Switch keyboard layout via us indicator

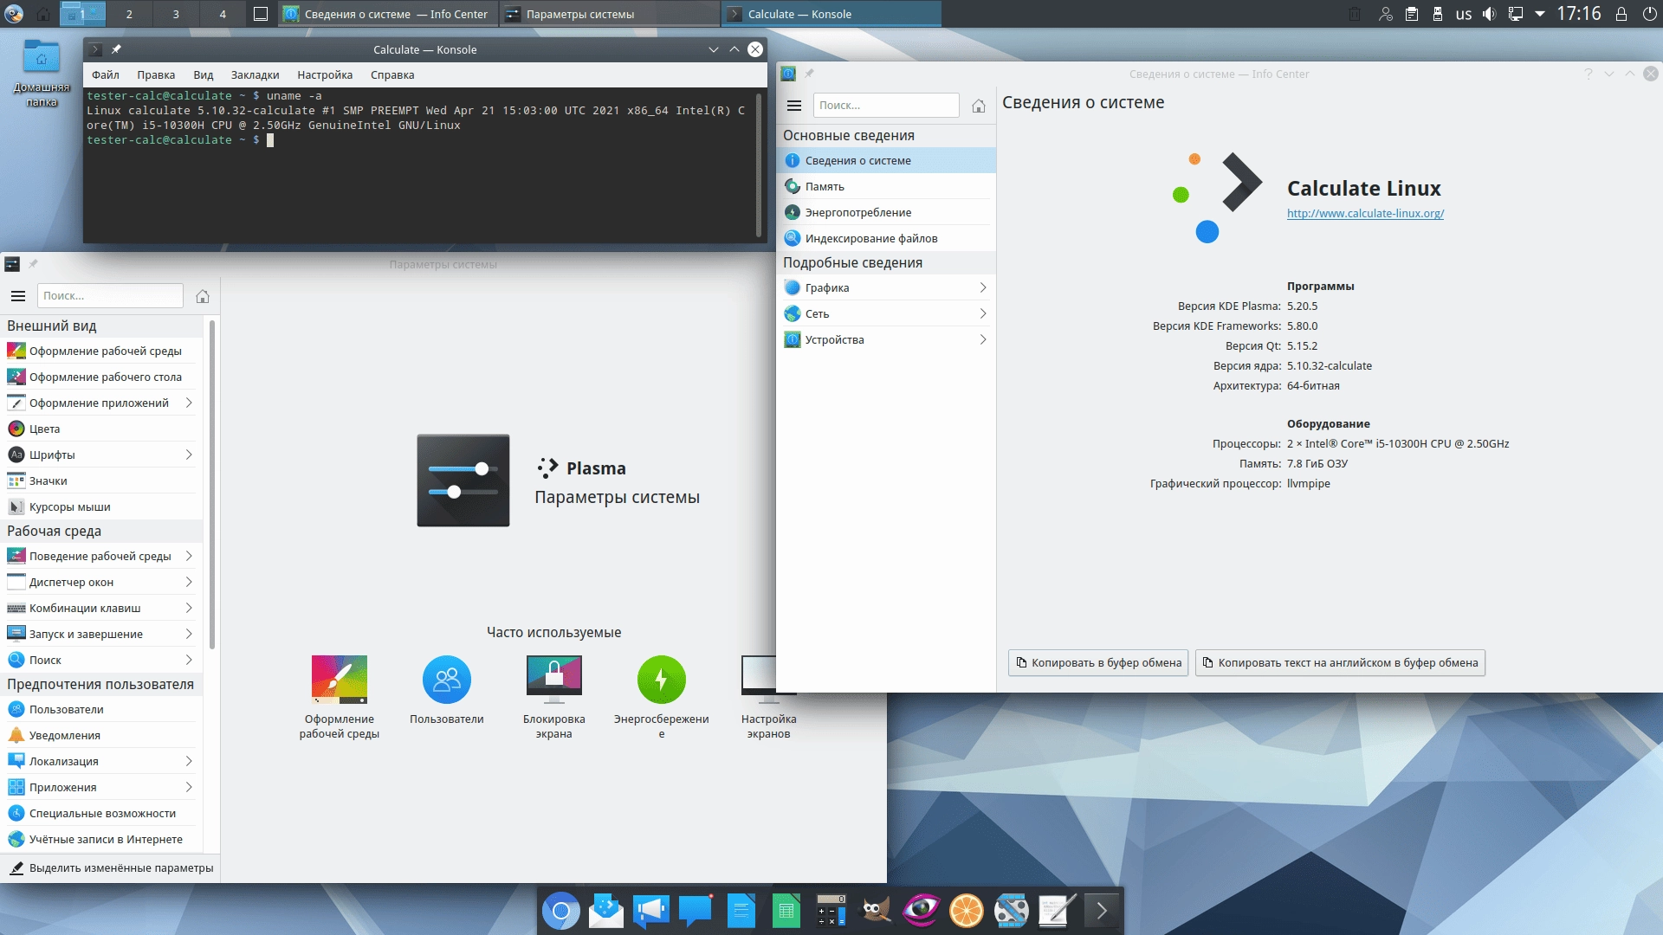[1464, 14]
